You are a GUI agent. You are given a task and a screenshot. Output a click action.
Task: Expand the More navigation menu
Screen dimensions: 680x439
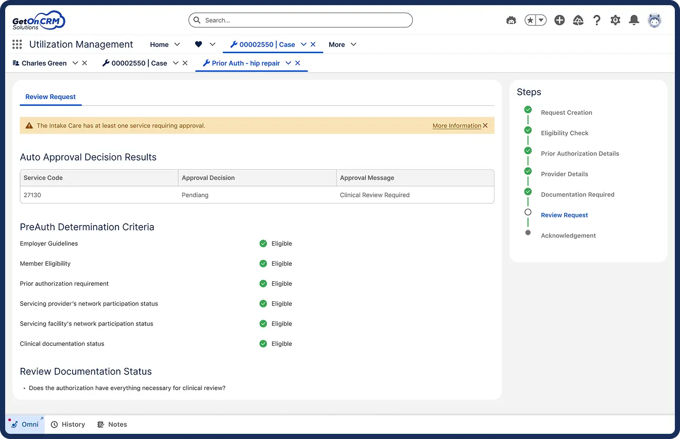click(343, 44)
